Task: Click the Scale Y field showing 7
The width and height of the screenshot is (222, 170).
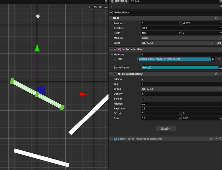Action: pyautogui.click(x=202, y=33)
